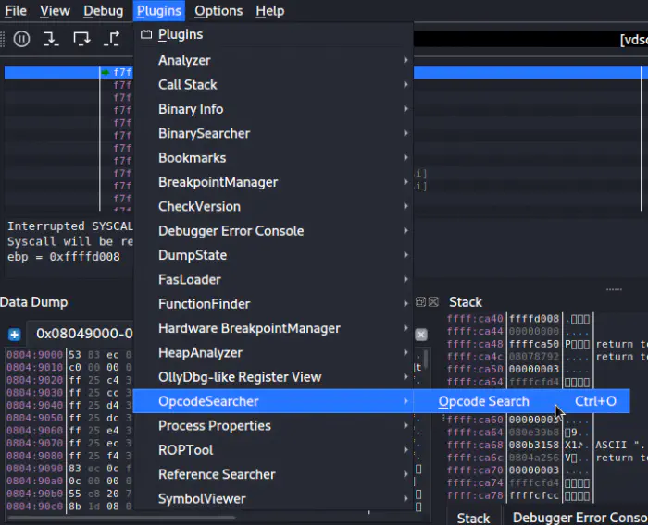The image size is (648, 525).
Task: Add a new Data Dump tab with plus icon
Action: (x=15, y=334)
